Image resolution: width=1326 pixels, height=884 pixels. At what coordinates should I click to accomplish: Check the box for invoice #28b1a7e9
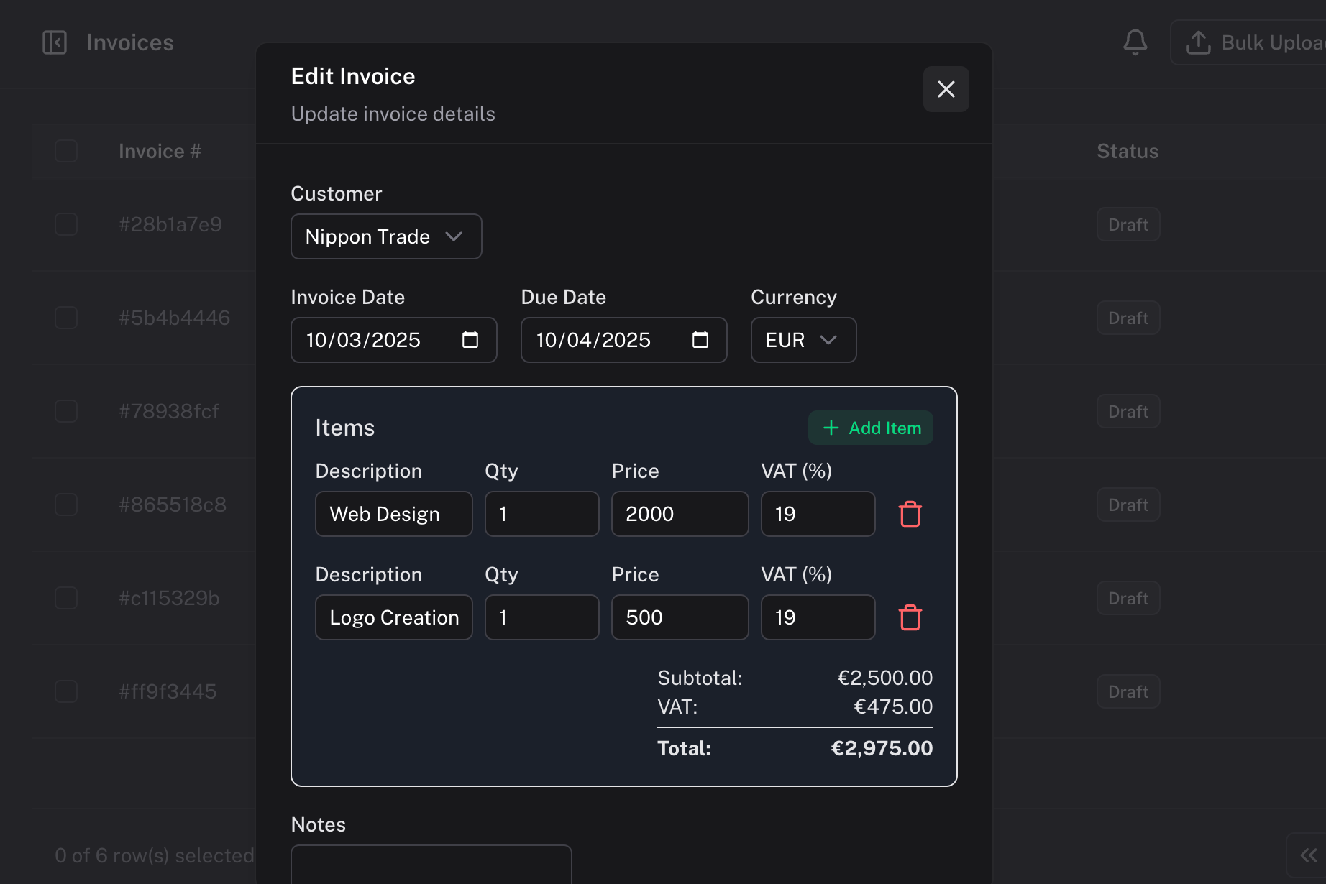(x=66, y=224)
